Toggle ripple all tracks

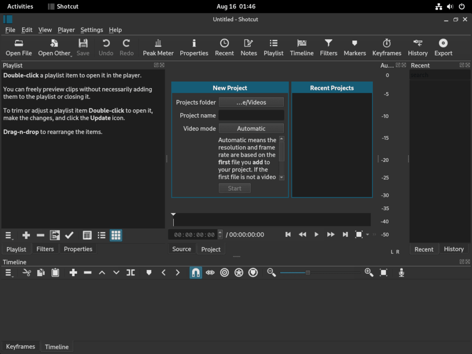[x=239, y=273]
